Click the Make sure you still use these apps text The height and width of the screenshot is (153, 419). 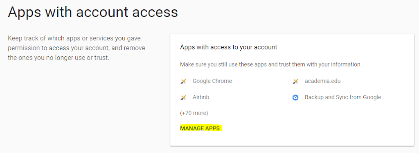[x=271, y=64]
